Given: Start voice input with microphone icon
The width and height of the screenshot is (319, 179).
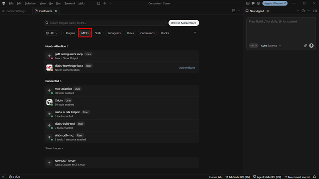Looking at the screenshot, I should [x=311, y=46].
